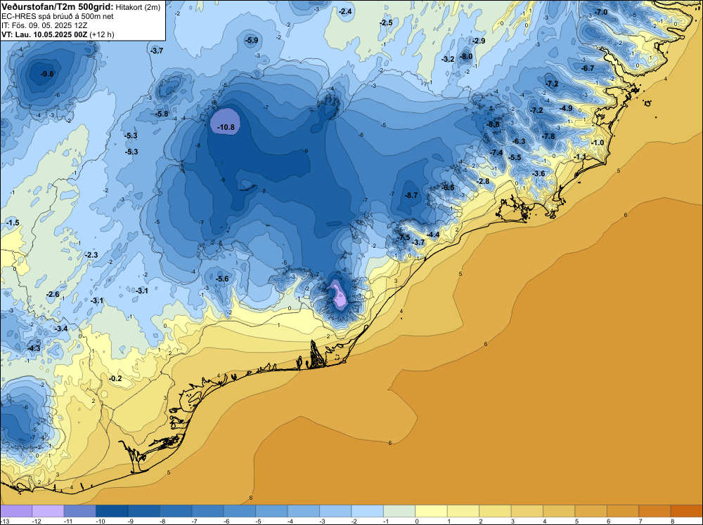Click the -7.5 temperature label
Viewport: 703px width, 525px height.
pyautogui.click(x=404, y=237)
